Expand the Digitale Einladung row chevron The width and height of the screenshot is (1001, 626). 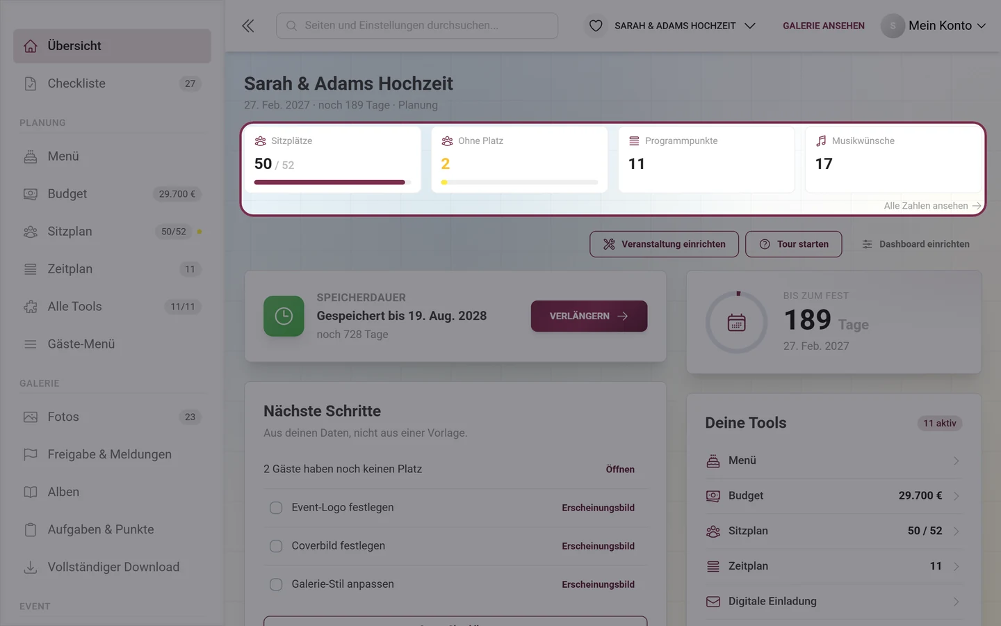[x=957, y=602]
